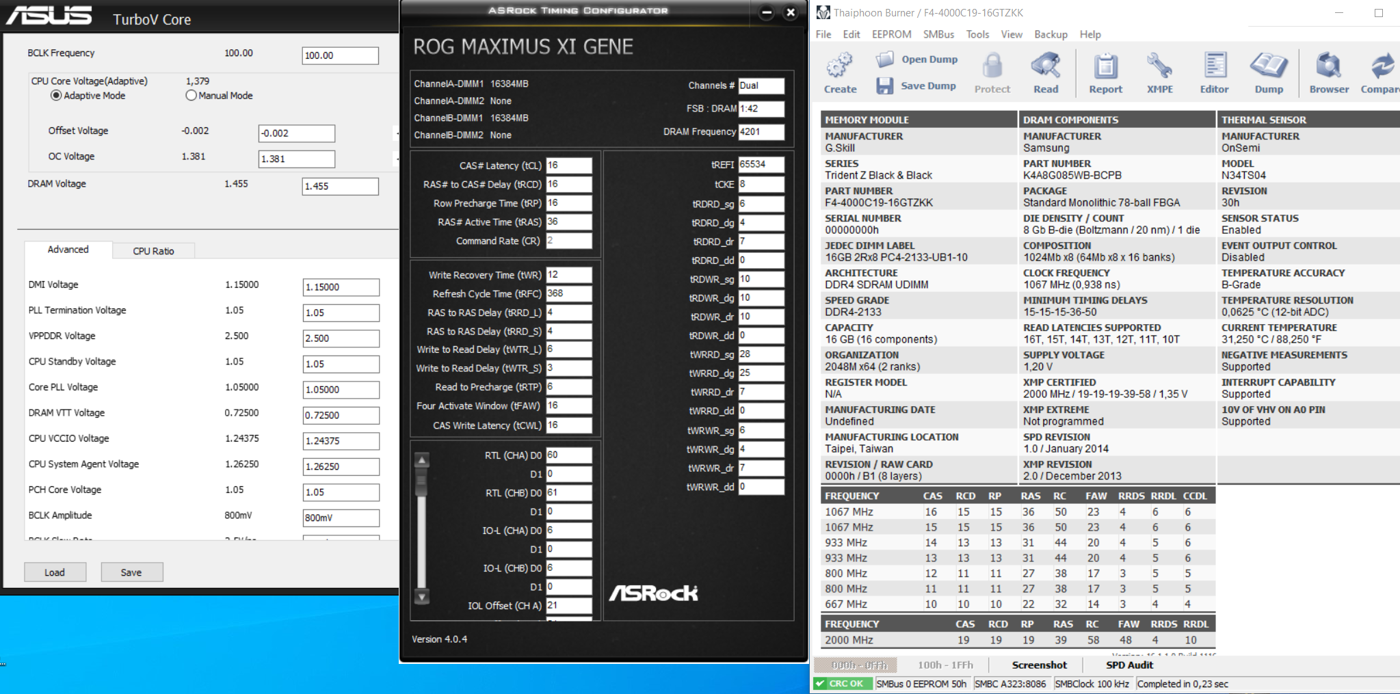
Task: Switch to the Screenshot tab
Action: point(1039,665)
